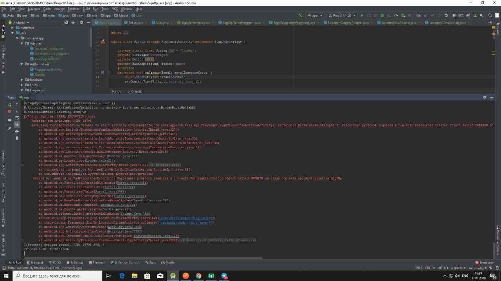The width and height of the screenshot is (501, 281).
Task: Open Run panel settings gear
Action: point(485,97)
